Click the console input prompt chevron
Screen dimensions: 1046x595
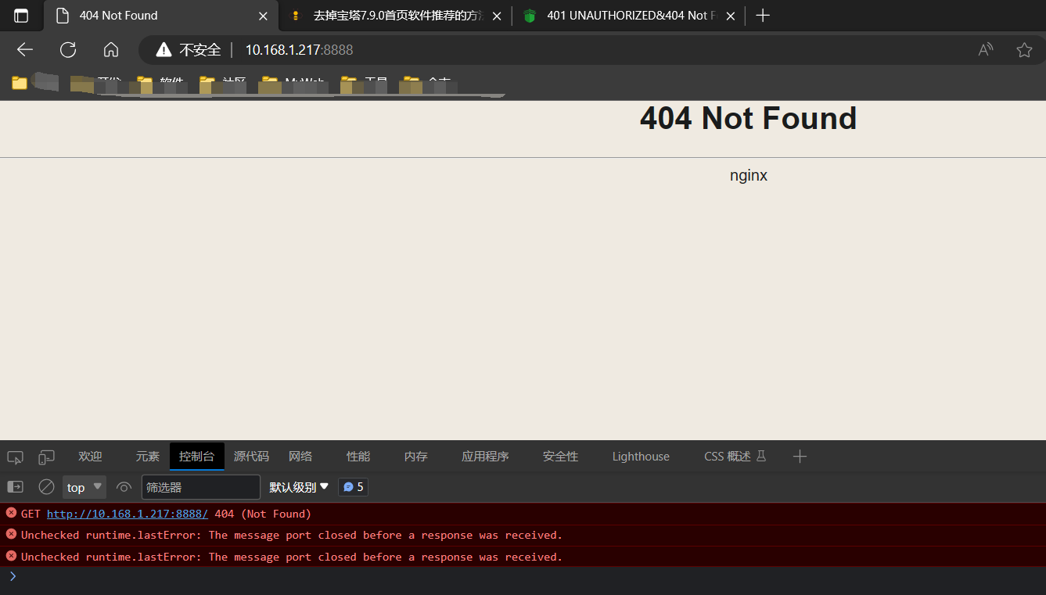(x=13, y=576)
